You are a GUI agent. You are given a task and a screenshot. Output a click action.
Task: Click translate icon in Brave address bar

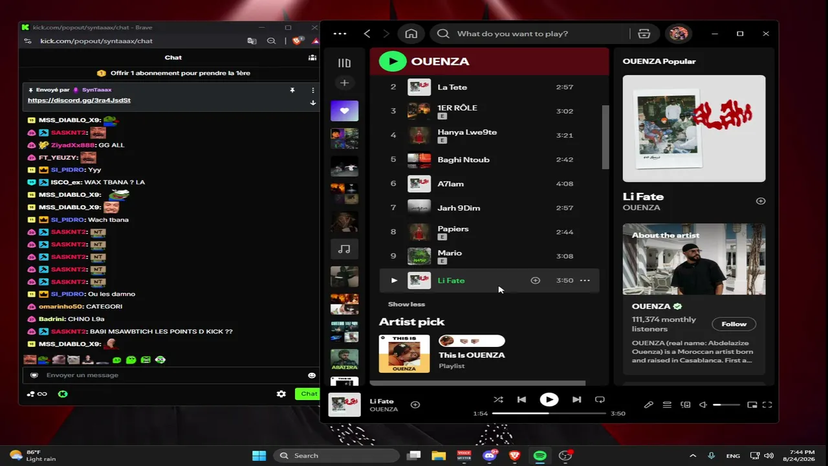click(252, 41)
